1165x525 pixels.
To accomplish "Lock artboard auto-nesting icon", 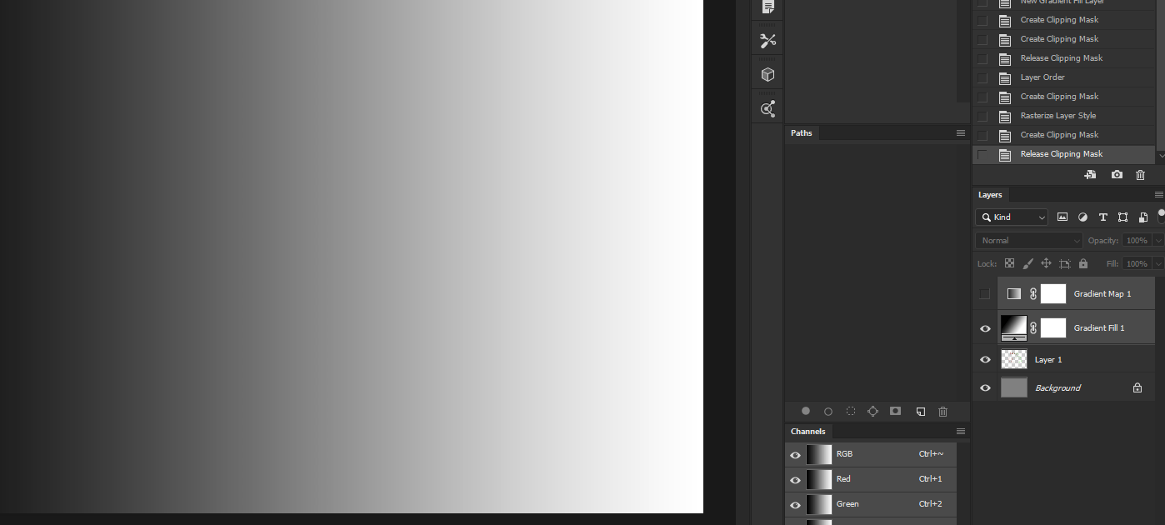I will pos(1065,263).
